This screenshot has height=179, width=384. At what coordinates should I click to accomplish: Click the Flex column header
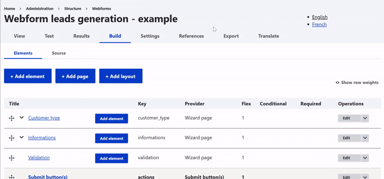[x=246, y=104]
